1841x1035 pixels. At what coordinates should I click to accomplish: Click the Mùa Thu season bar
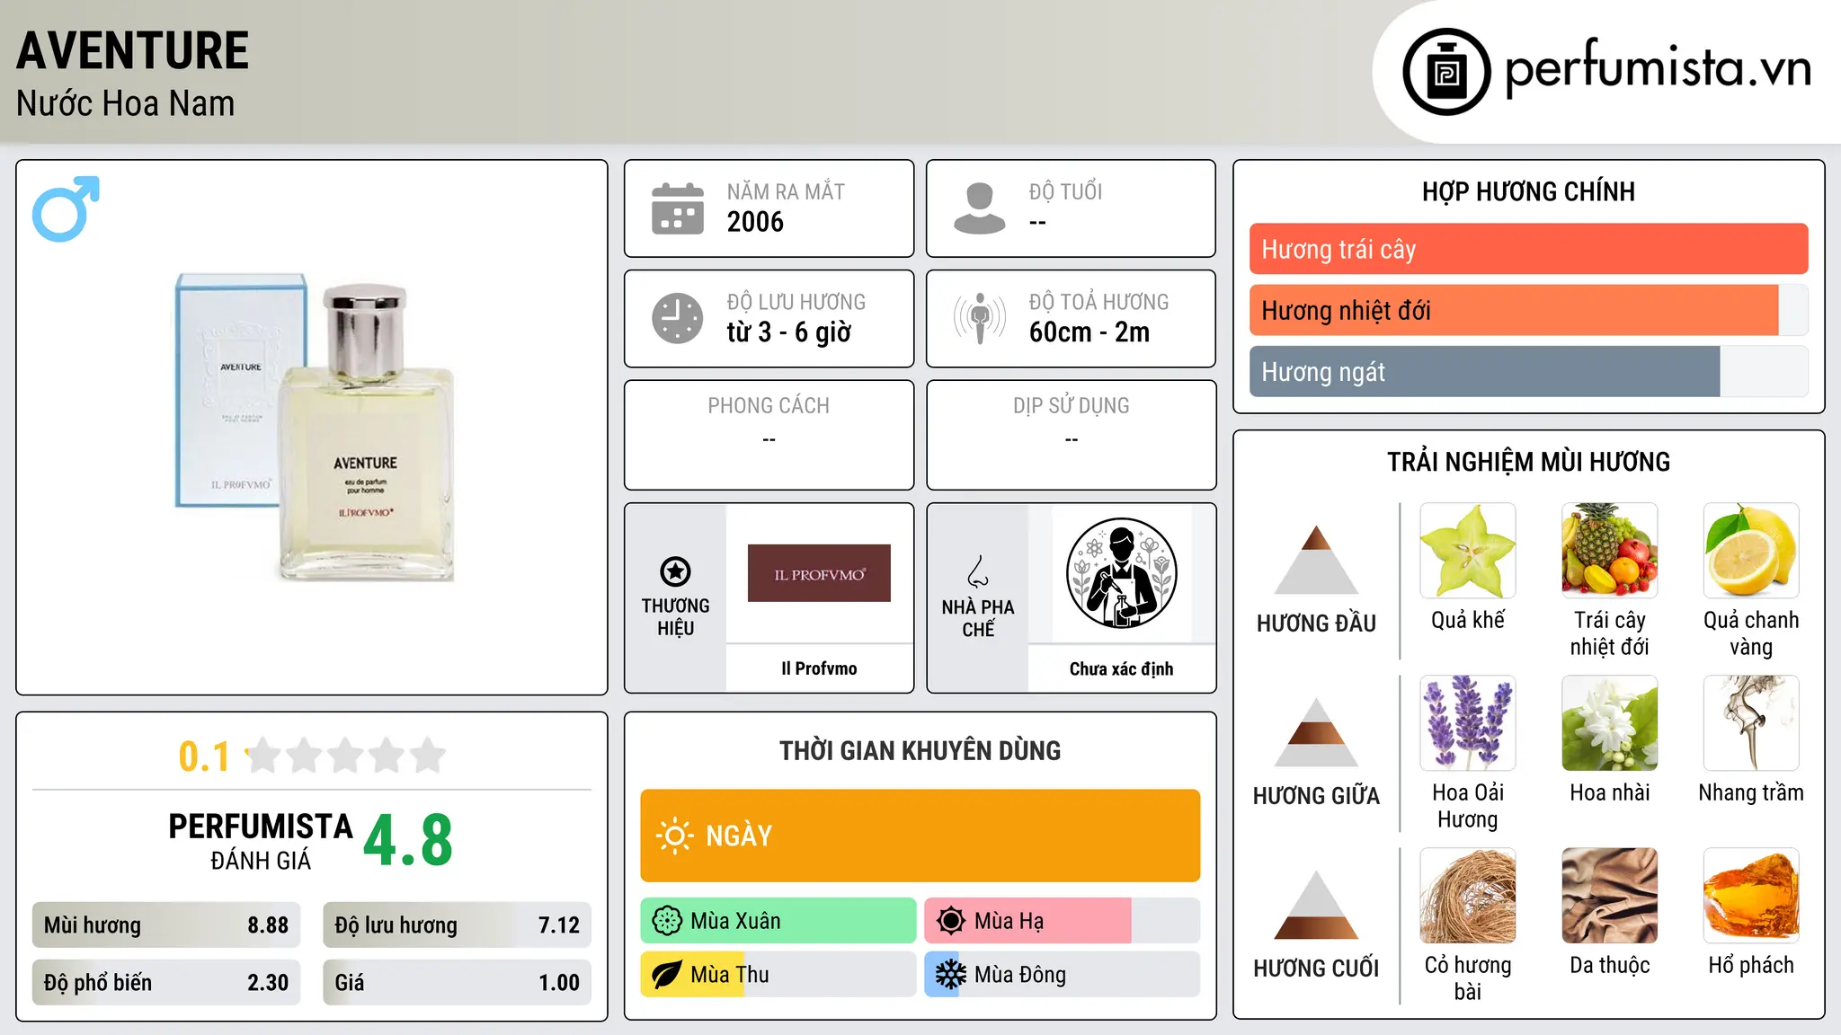pos(778,975)
